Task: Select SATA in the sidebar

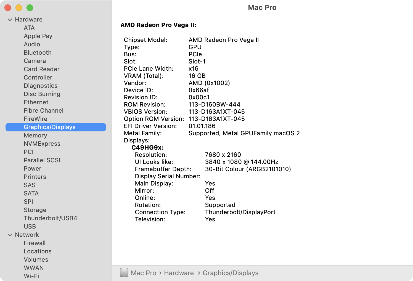Action: click(31, 193)
